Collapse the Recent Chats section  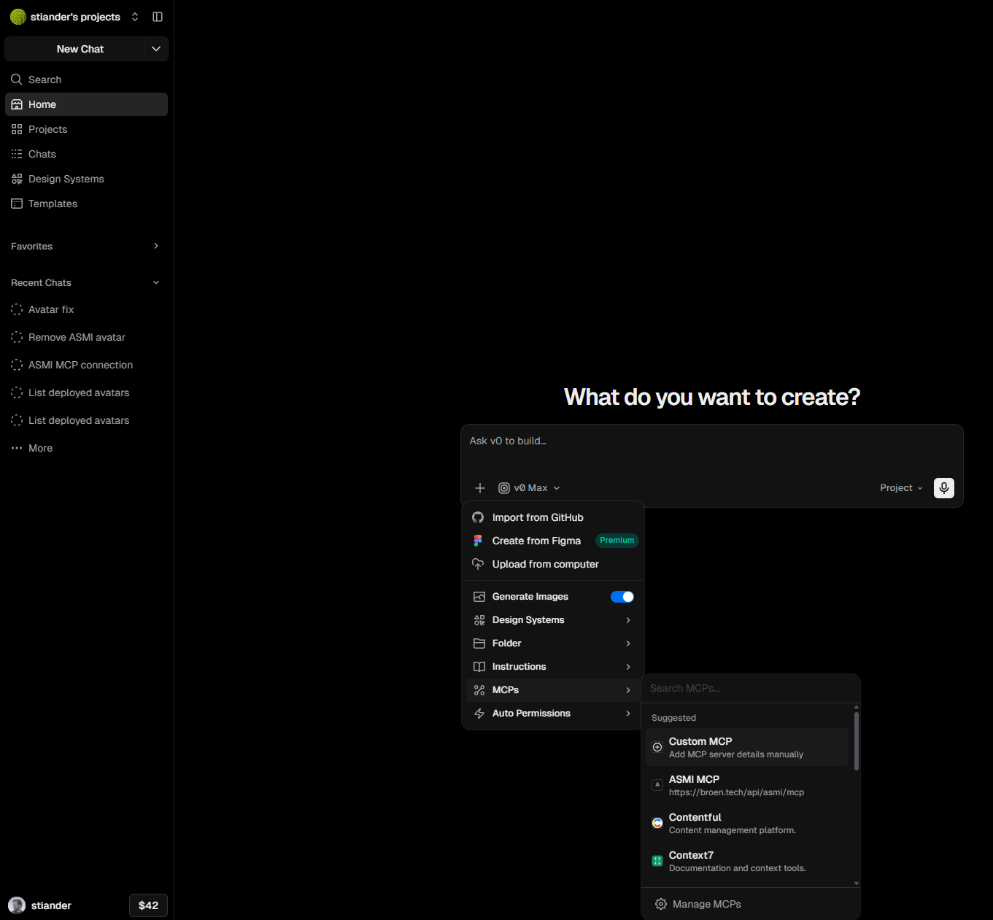[x=156, y=282]
